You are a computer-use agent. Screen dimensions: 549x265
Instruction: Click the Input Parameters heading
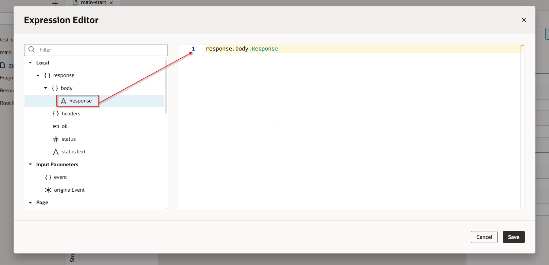(57, 165)
